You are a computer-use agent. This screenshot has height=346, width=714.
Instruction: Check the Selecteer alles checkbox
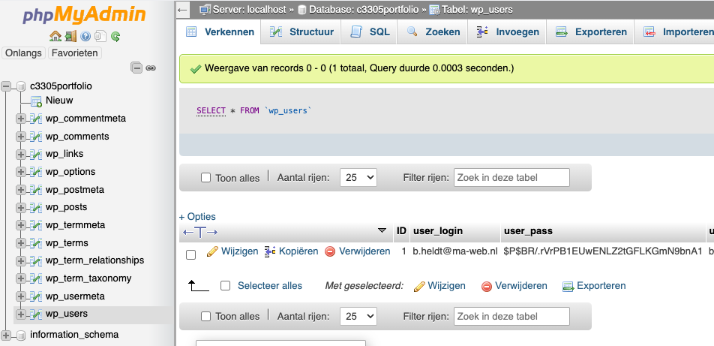(225, 286)
